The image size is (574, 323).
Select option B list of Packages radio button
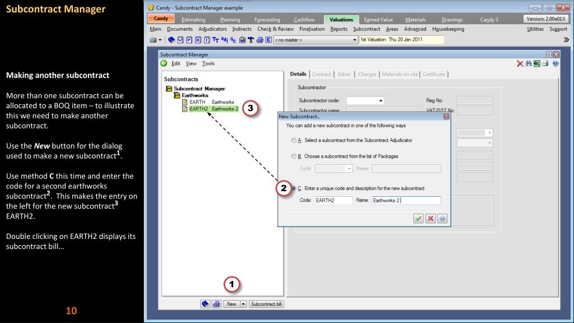pyautogui.click(x=294, y=156)
